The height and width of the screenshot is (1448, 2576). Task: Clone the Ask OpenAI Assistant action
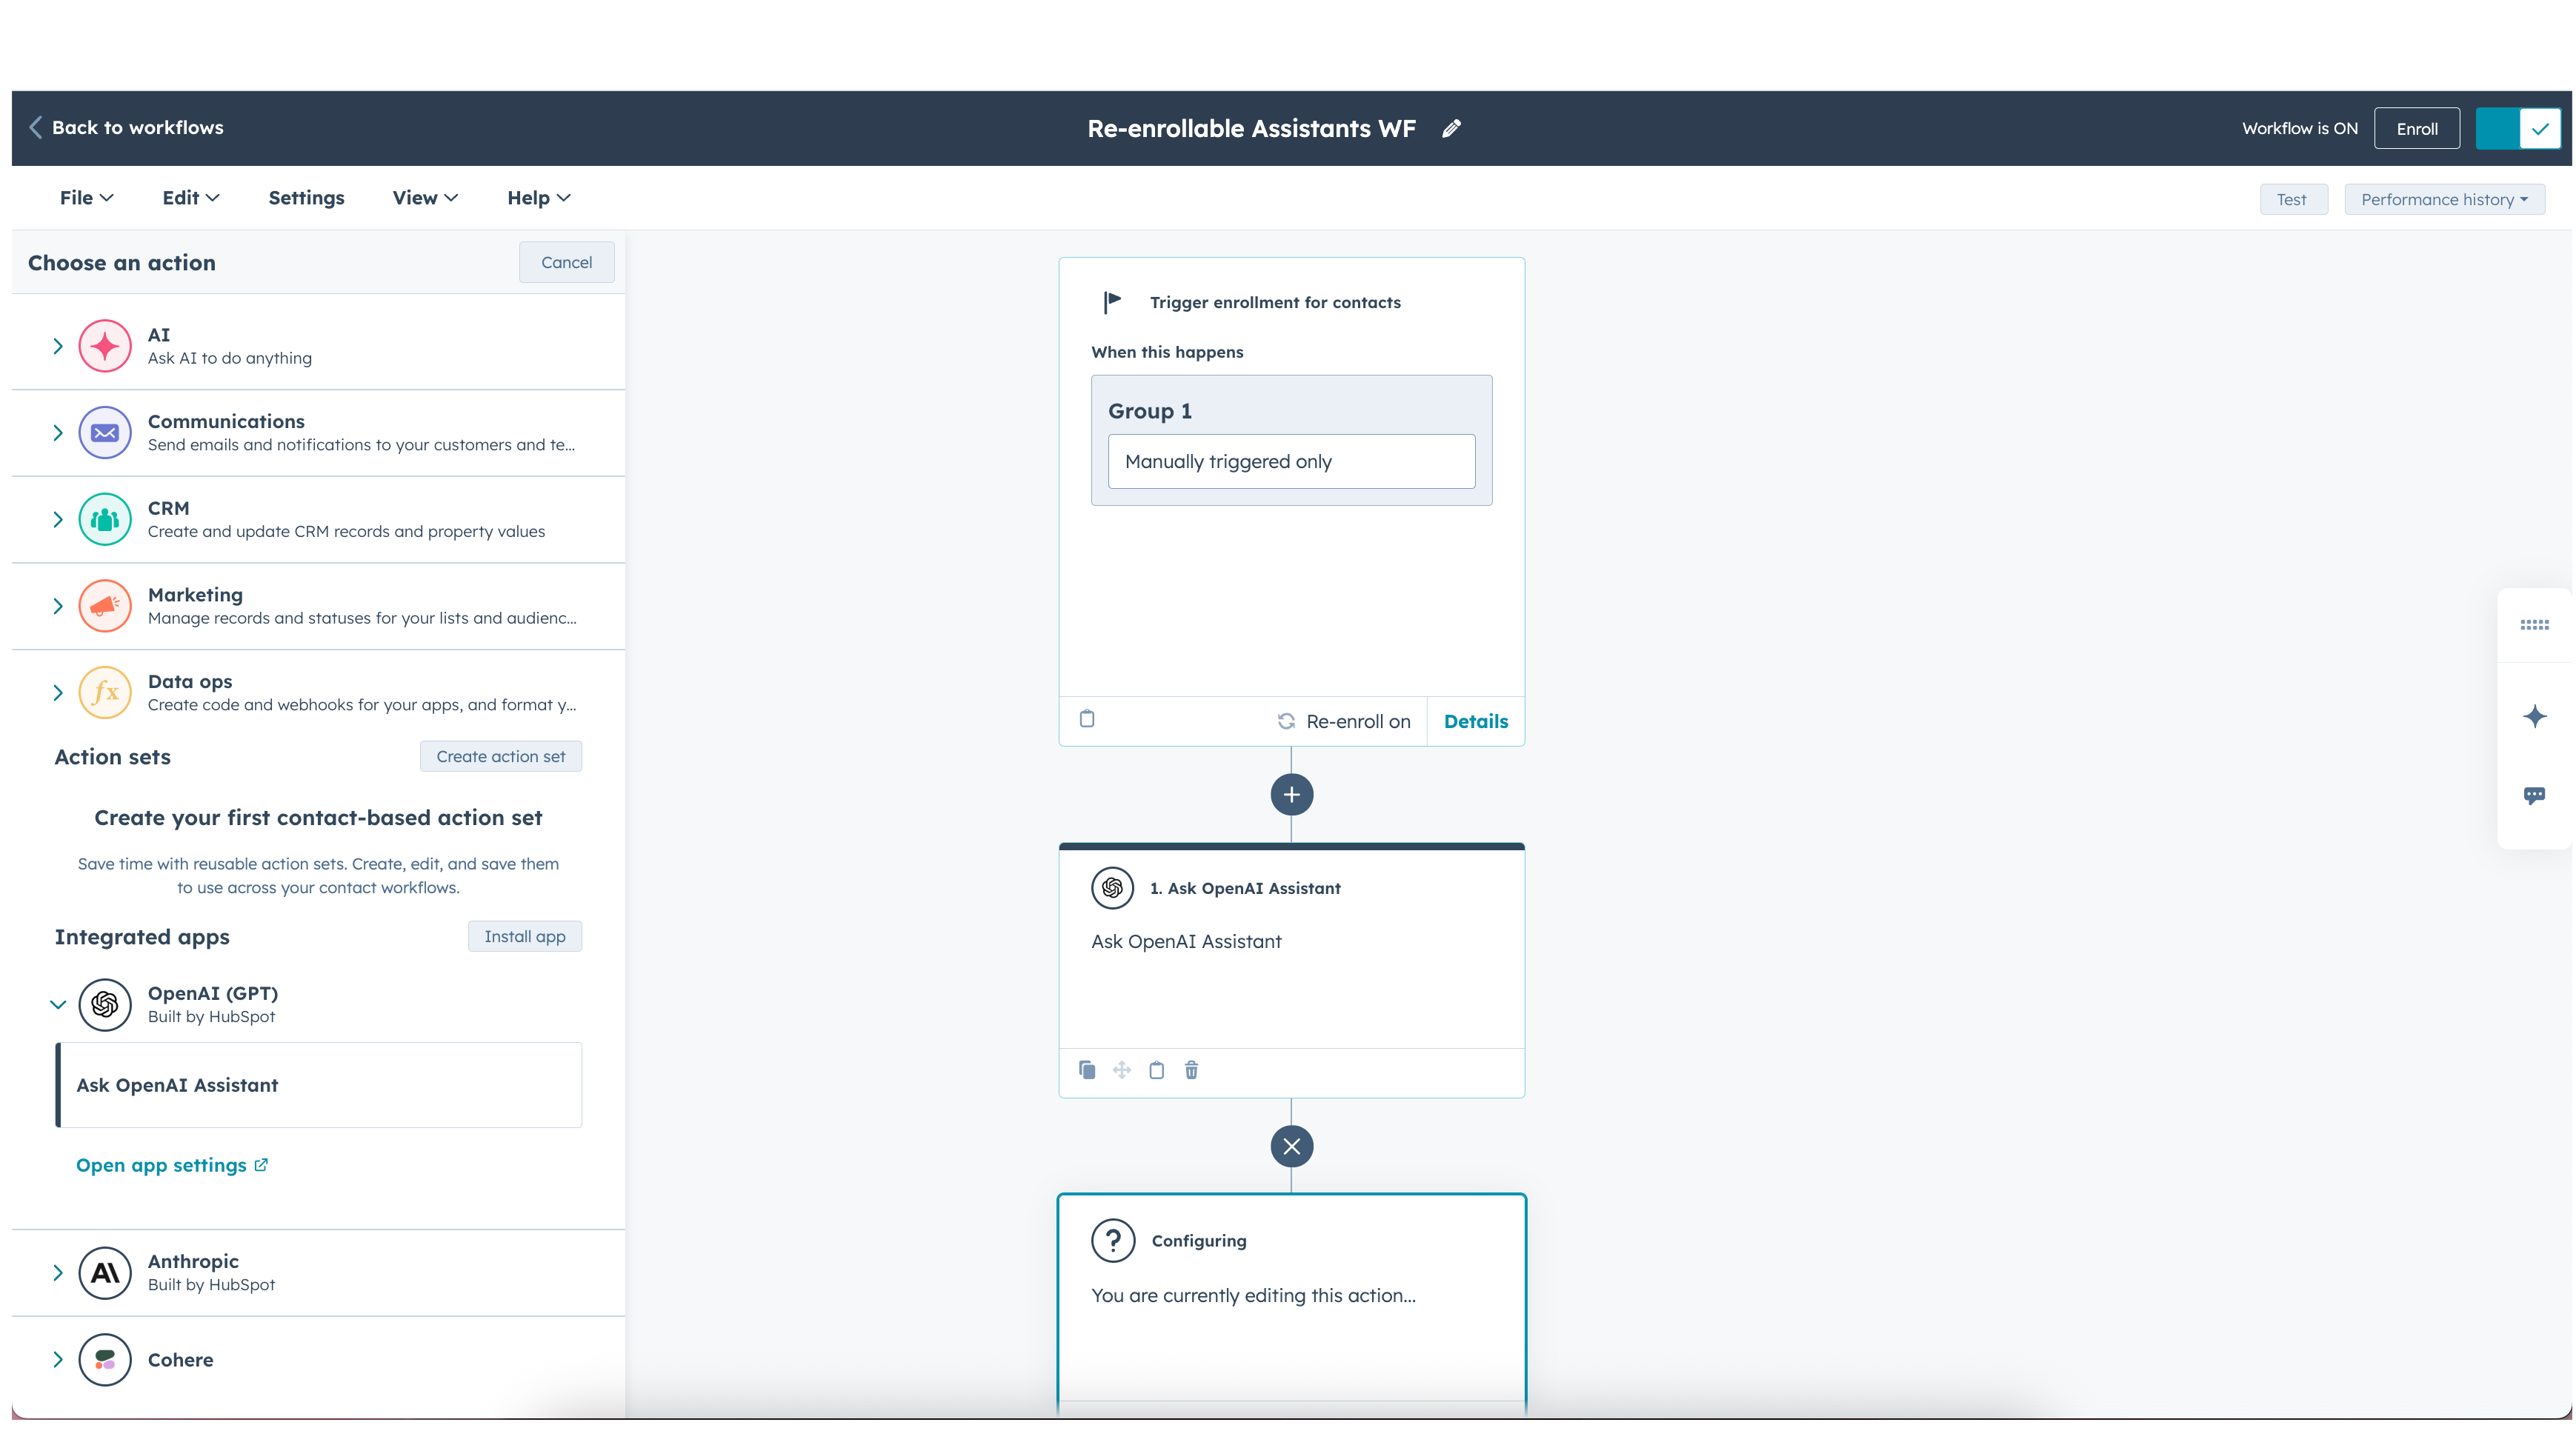1086,1069
